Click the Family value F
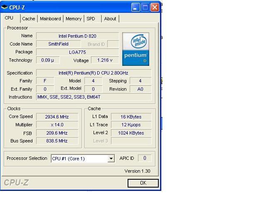 (45, 81)
